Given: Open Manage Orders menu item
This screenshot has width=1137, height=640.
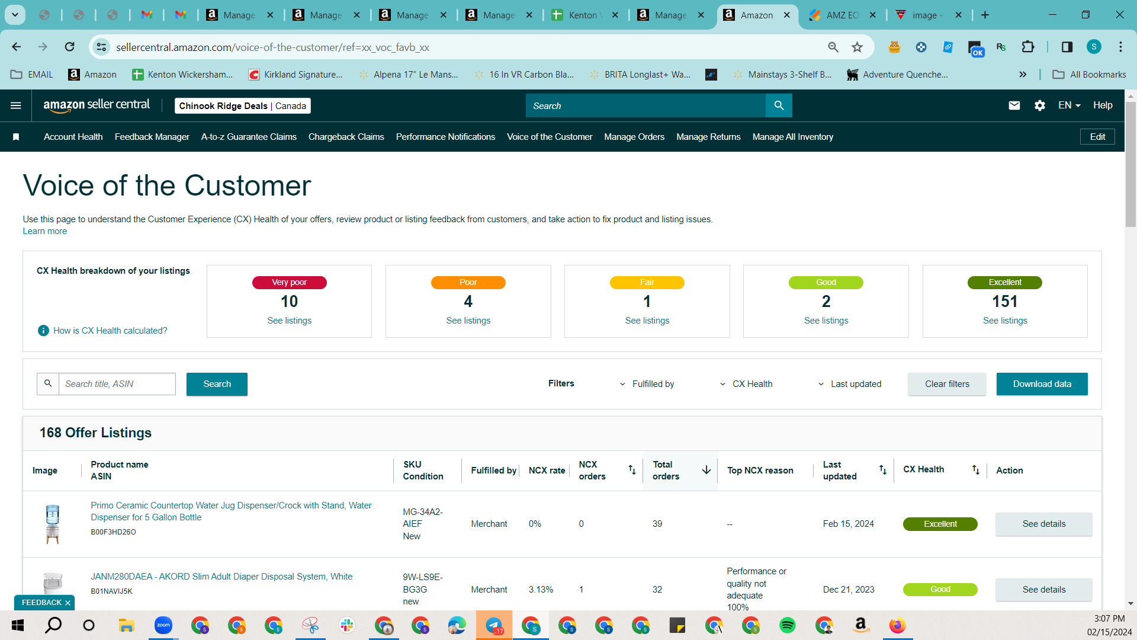Looking at the screenshot, I should click(x=634, y=137).
